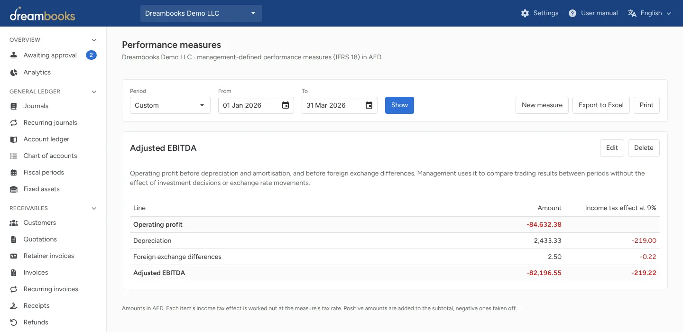Click the Adjusted EBITDA total -82,196.55
Viewport: 683px width, 332px height.
click(x=544, y=273)
